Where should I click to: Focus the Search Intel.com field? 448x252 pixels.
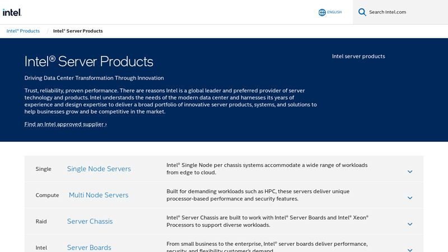tap(400, 12)
